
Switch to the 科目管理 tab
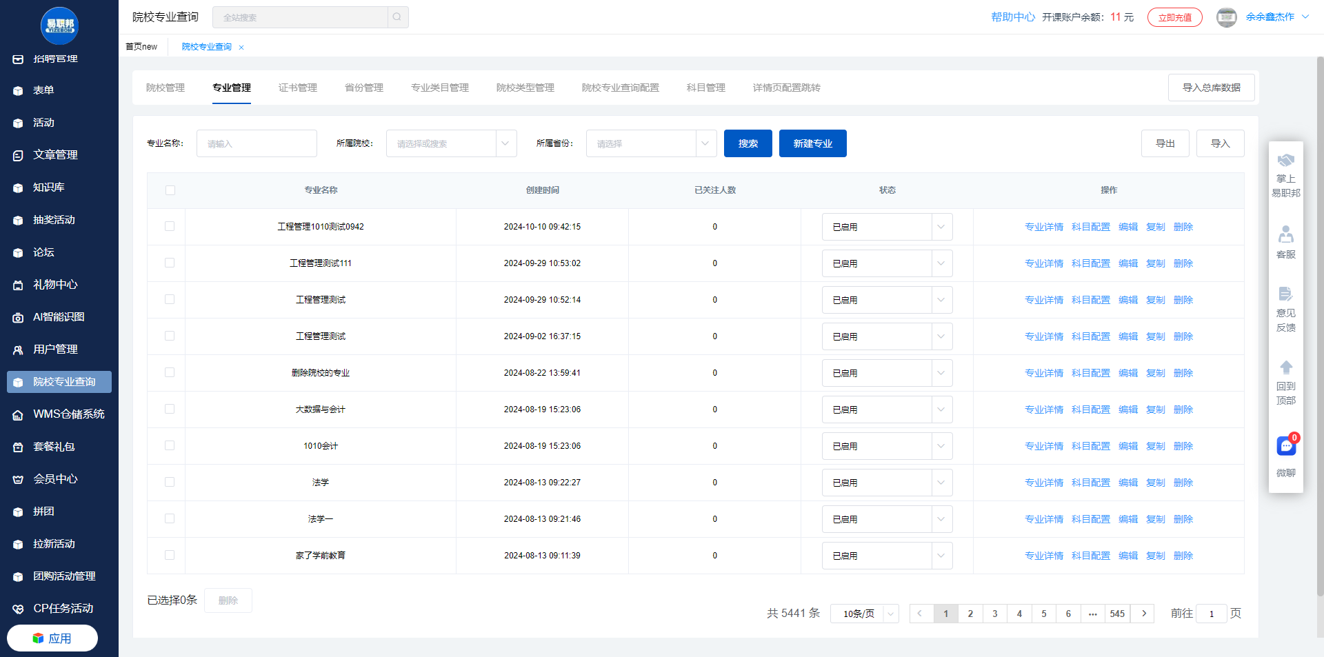click(705, 88)
